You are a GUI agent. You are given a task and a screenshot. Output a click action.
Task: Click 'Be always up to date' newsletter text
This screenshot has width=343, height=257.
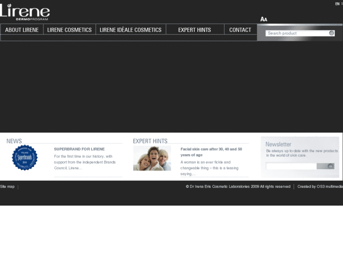click(302, 153)
